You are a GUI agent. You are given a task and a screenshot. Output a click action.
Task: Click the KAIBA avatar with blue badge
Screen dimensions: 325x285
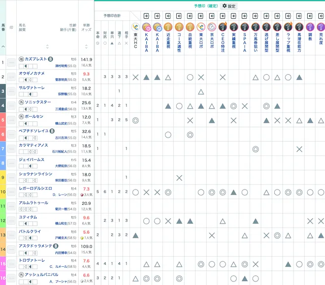click(x=157, y=27)
